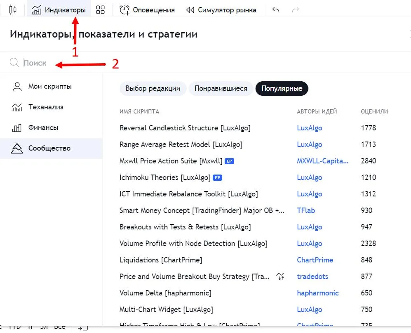Click Мои скрипты person icon
Image resolution: width=411 pixels, height=333 pixels.
[x=17, y=87]
